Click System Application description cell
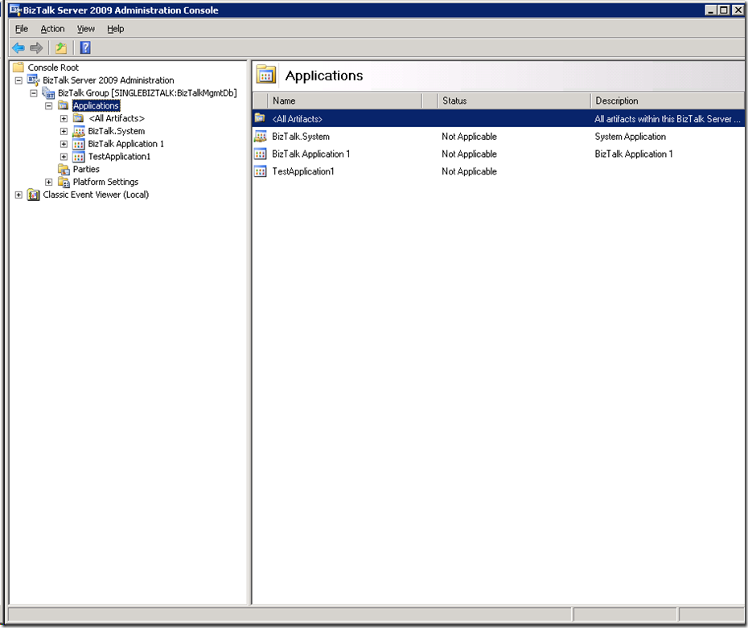 coord(630,137)
